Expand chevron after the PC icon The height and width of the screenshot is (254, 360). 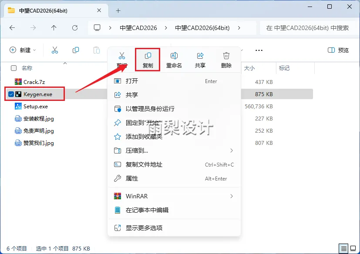coord(110,28)
